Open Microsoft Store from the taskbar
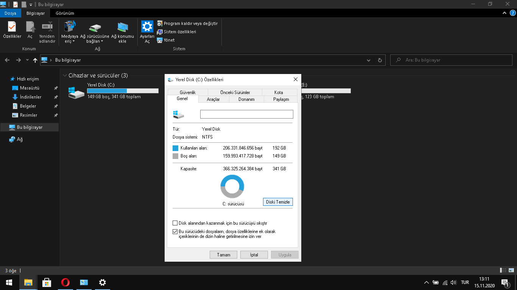 [47, 282]
